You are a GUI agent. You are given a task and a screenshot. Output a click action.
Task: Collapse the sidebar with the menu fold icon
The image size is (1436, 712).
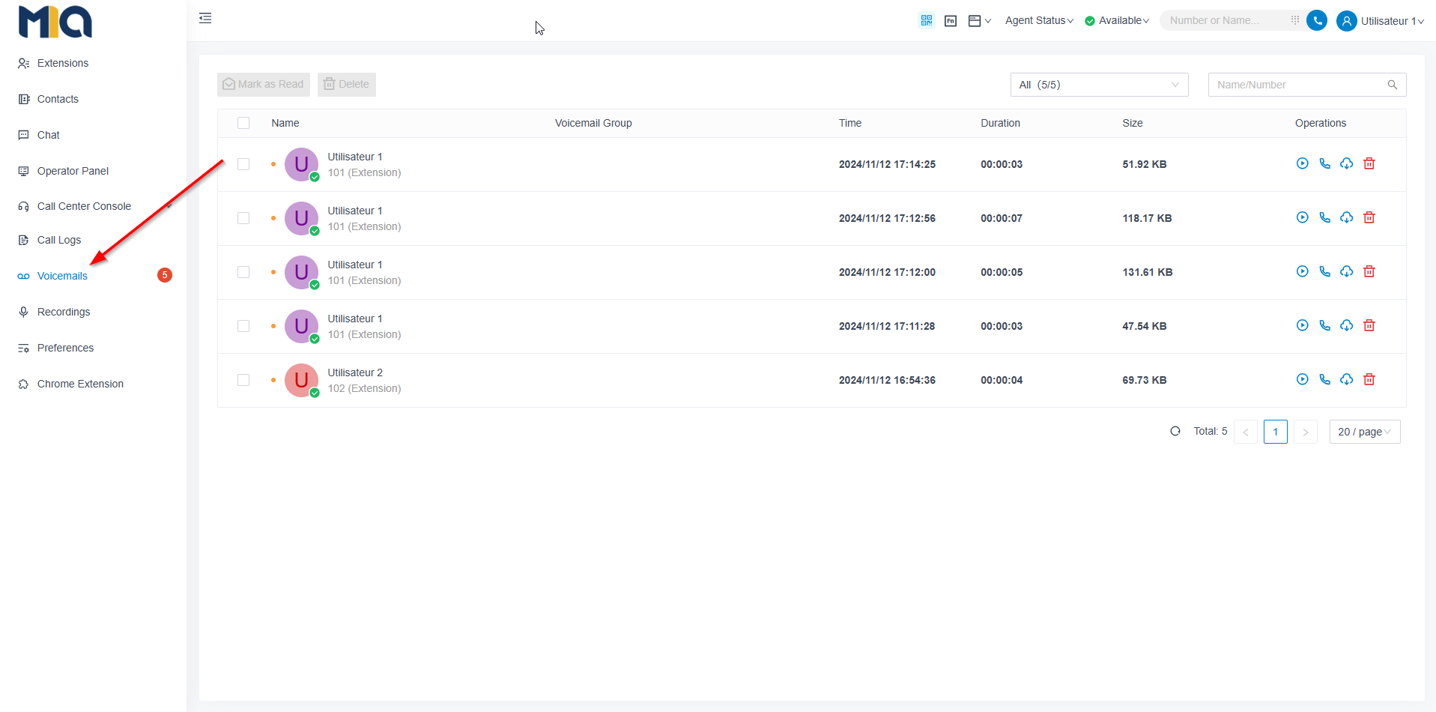(205, 18)
